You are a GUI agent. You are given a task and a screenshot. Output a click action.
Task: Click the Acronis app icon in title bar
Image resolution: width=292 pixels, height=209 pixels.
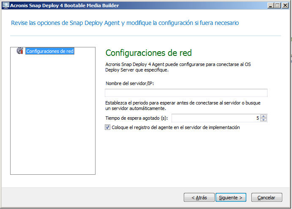6,5
